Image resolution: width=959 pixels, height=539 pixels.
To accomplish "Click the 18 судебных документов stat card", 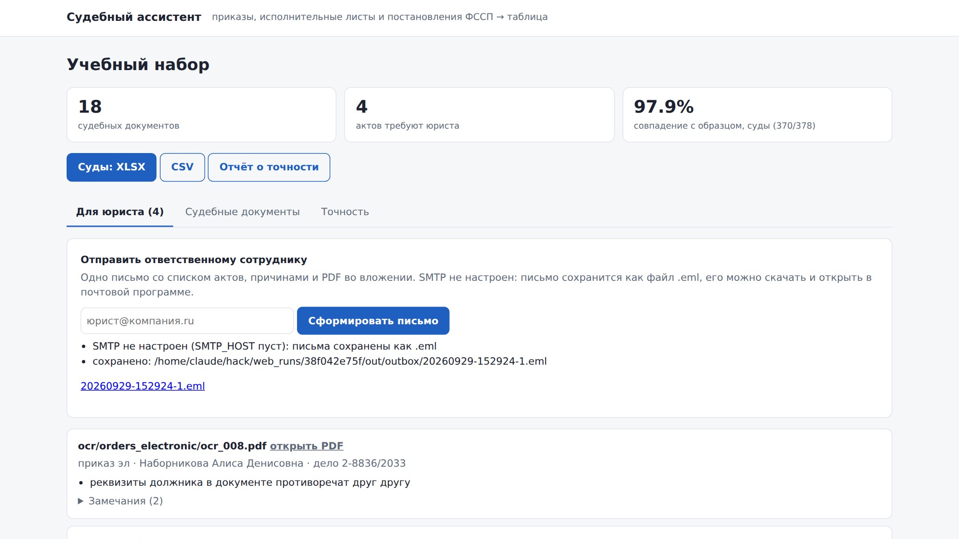I will pos(202,115).
